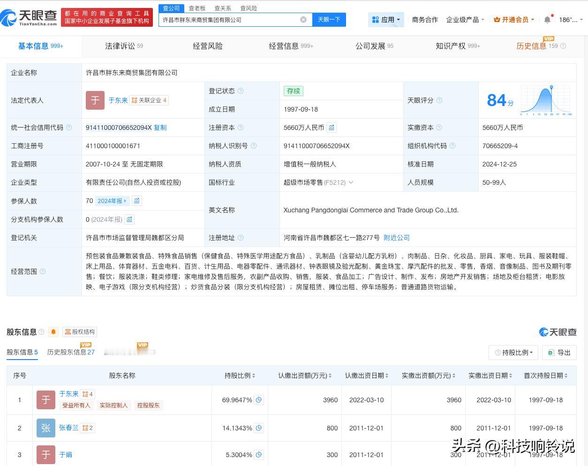Clear the search box with the X icon
The image size is (588, 466).
303,20
